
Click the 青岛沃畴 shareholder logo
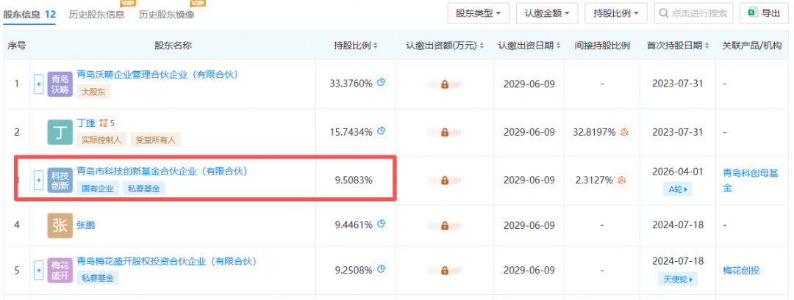[x=60, y=84]
